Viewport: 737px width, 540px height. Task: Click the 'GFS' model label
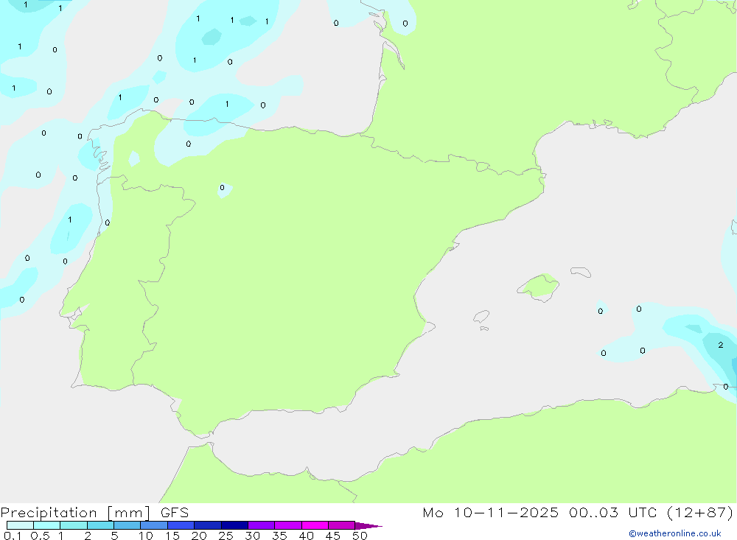point(175,513)
